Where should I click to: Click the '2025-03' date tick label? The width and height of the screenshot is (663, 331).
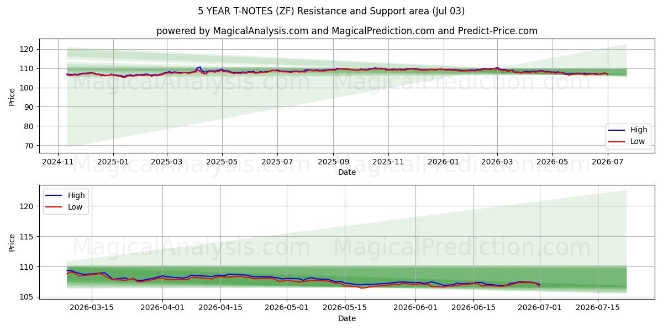tap(167, 162)
